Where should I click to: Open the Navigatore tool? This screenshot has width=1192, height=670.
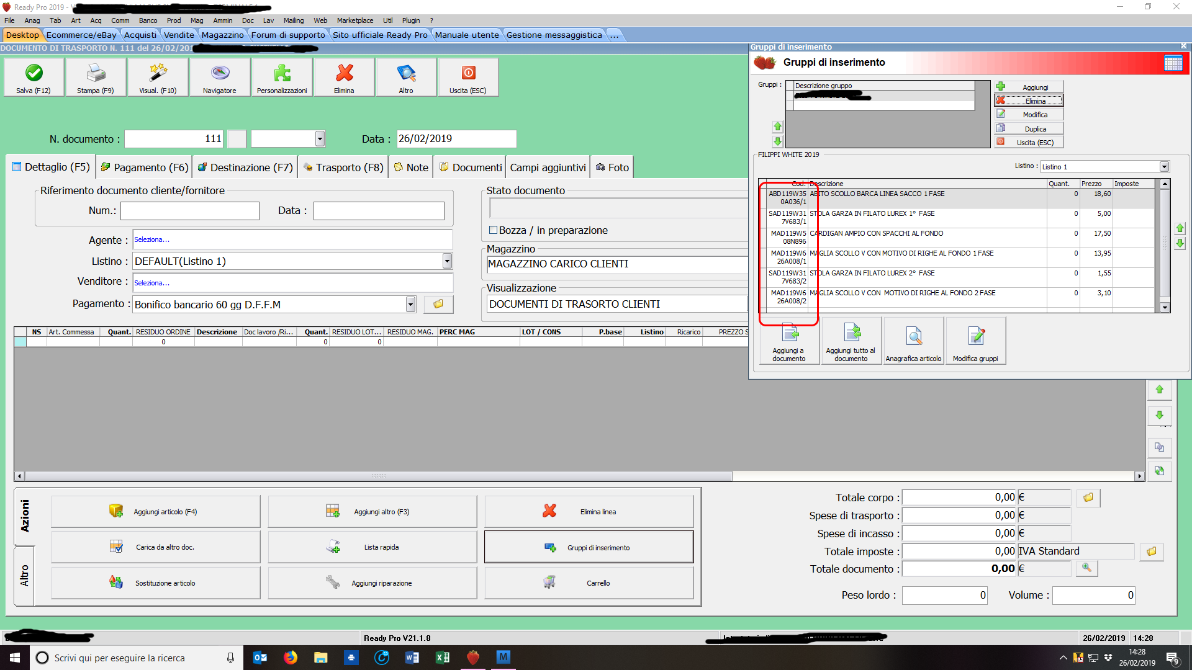click(x=220, y=77)
